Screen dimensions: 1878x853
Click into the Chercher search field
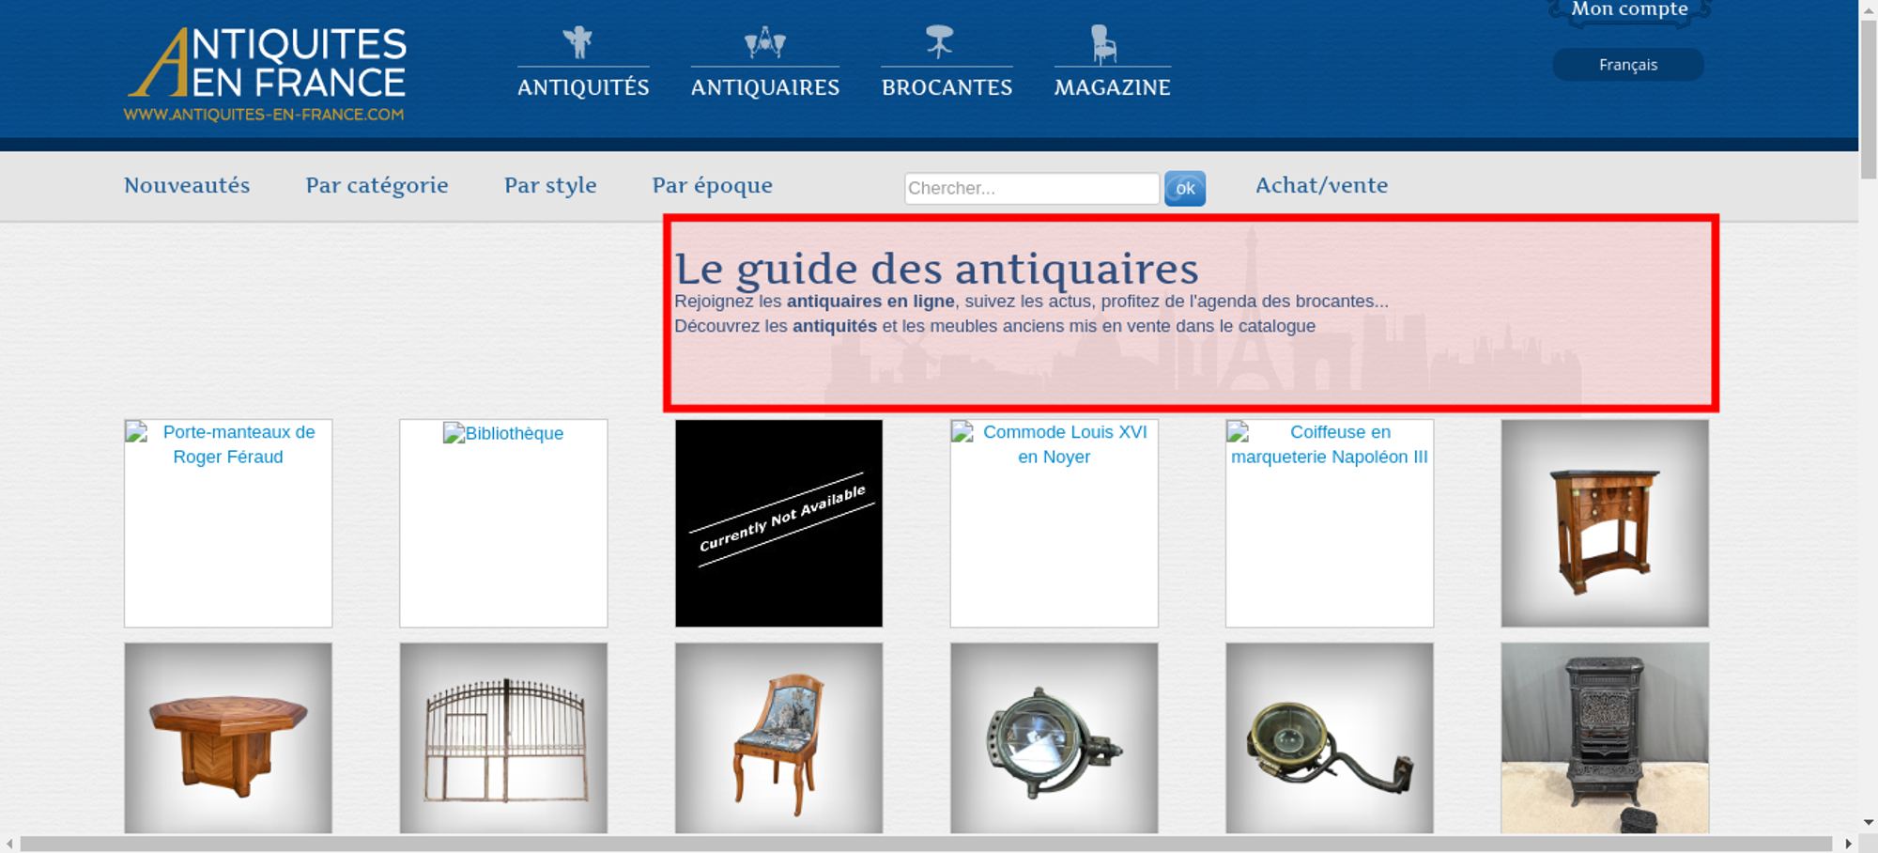pos(1031,188)
